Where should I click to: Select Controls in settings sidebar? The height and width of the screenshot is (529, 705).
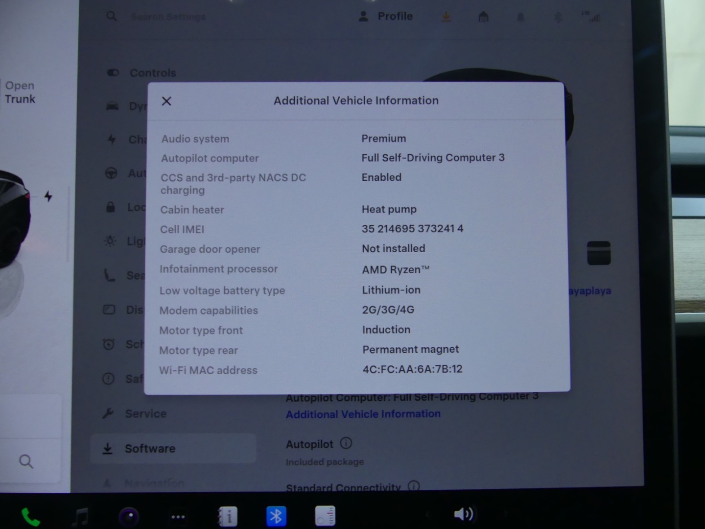tap(152, 73)
